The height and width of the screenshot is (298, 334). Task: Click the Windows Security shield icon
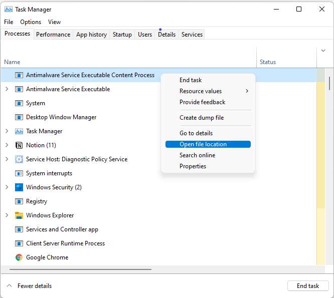19,187
